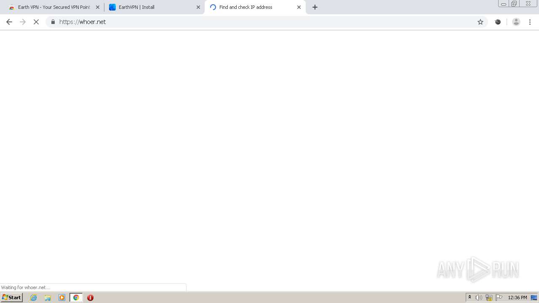The image size is (539, 303).
Task: Switch to EarthVPN | Install tab
Action: 155,7
